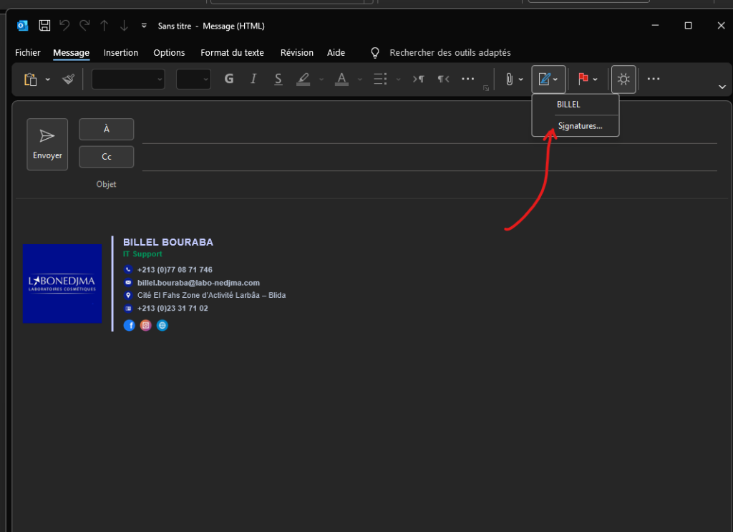
Task: Click into the À address field
Action: 429,132
